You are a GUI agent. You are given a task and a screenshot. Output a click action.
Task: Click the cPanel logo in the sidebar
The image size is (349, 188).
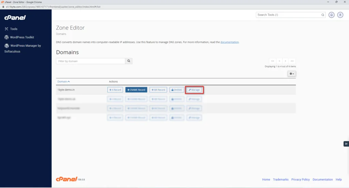tap(15, 18)
